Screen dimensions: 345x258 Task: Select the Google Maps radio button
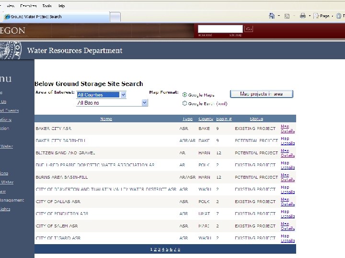point(184,95)
